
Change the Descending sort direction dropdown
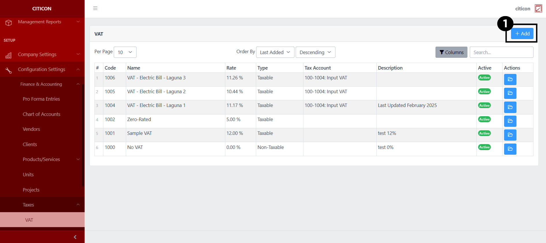315,52
